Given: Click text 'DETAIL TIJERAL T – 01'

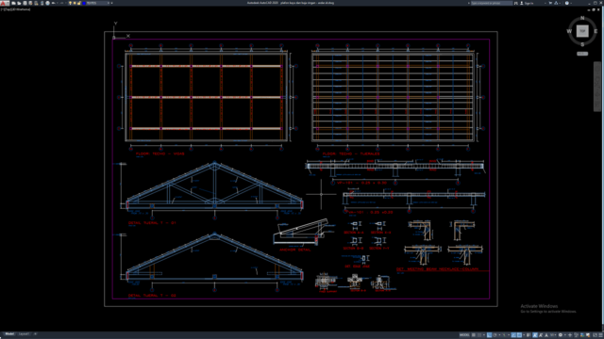Looking at the screenshot, I should tap(152, 223).
